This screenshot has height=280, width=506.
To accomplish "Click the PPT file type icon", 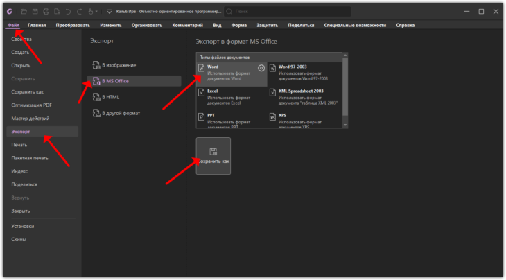I will tap(202, 116).
